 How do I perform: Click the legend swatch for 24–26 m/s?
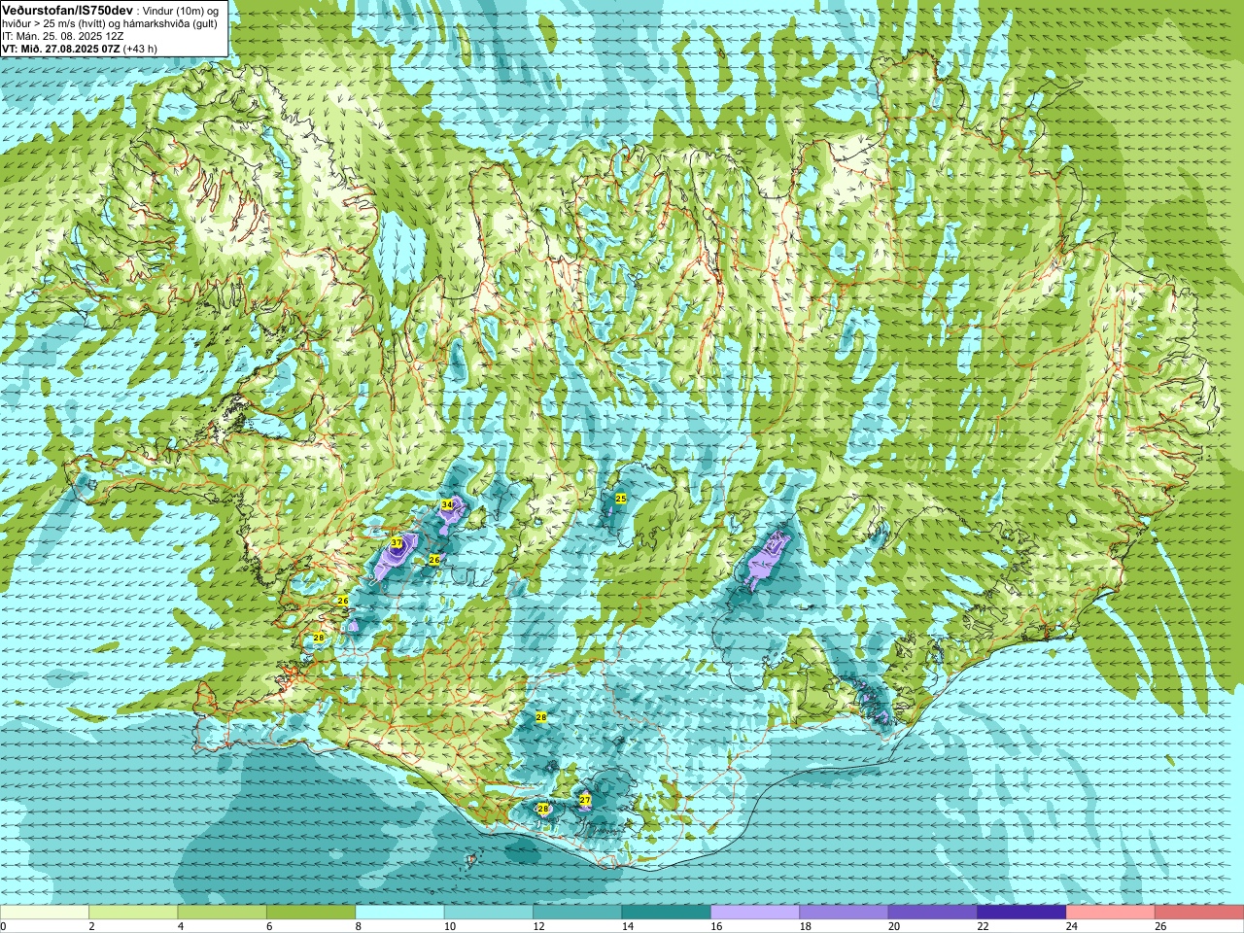[x=1111, y=913]
